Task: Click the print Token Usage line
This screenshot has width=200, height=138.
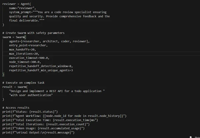Action: click(x=43, y=128)
